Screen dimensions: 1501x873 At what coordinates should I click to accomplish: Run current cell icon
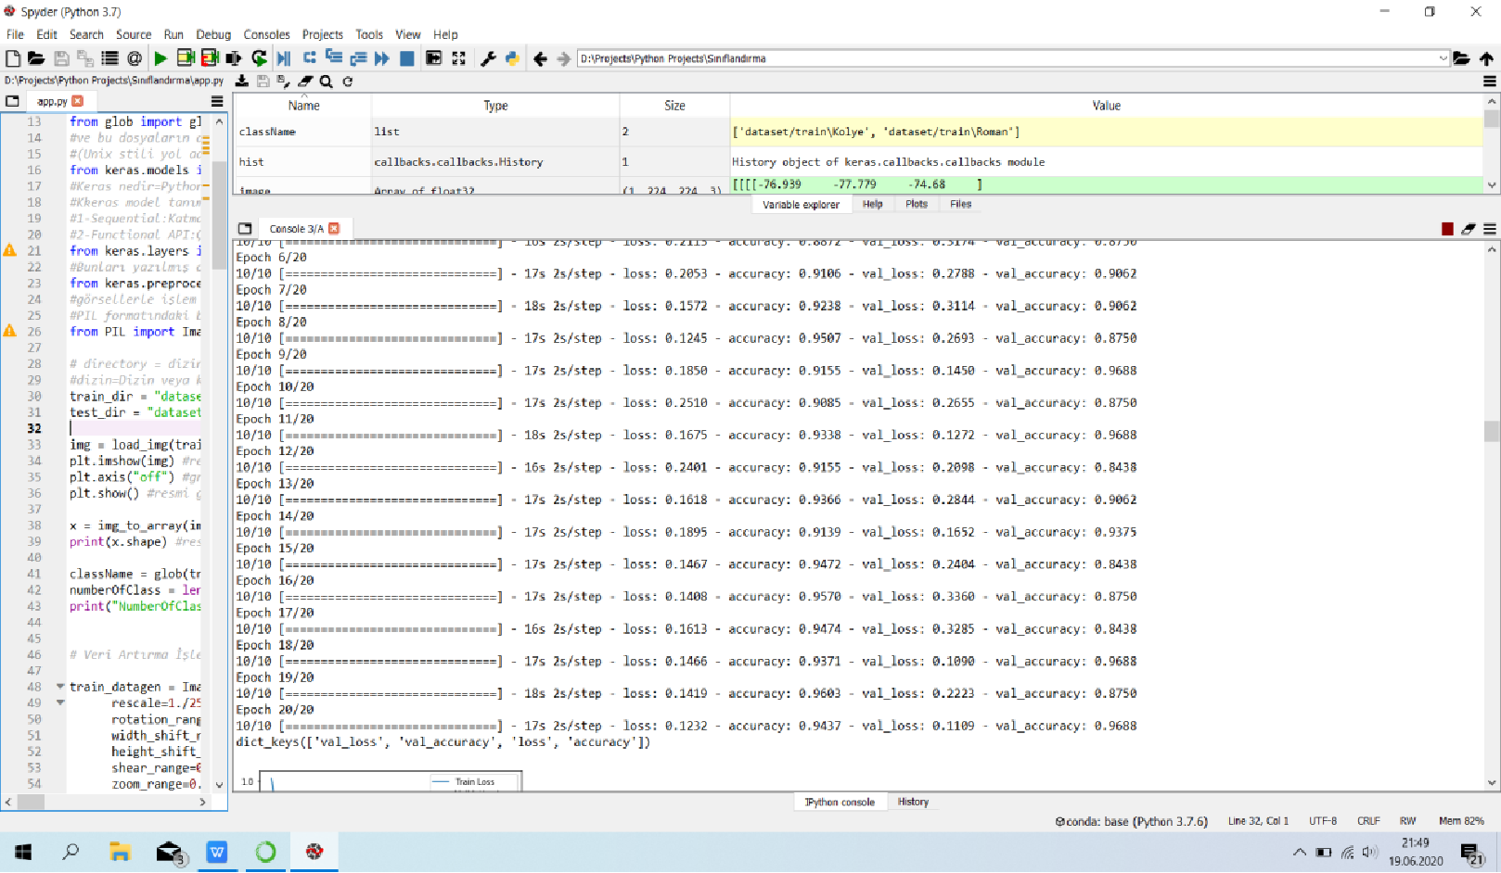[185, 58]
